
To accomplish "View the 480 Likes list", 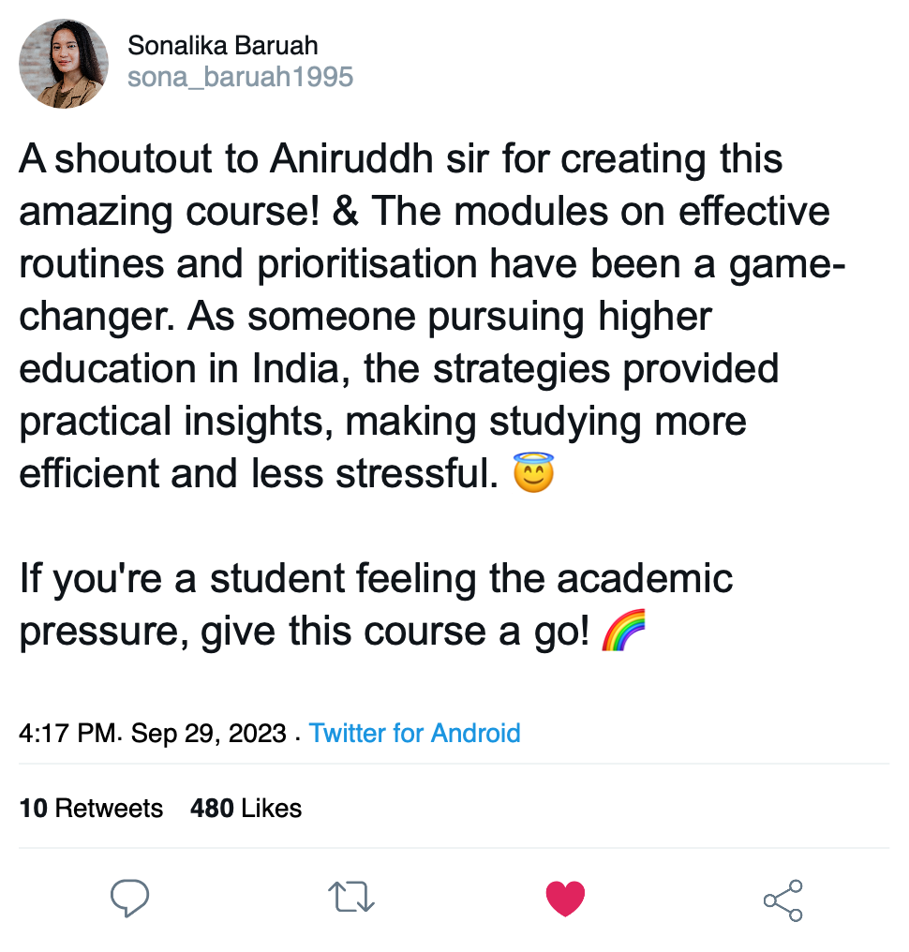I will (x=246, y=808).
